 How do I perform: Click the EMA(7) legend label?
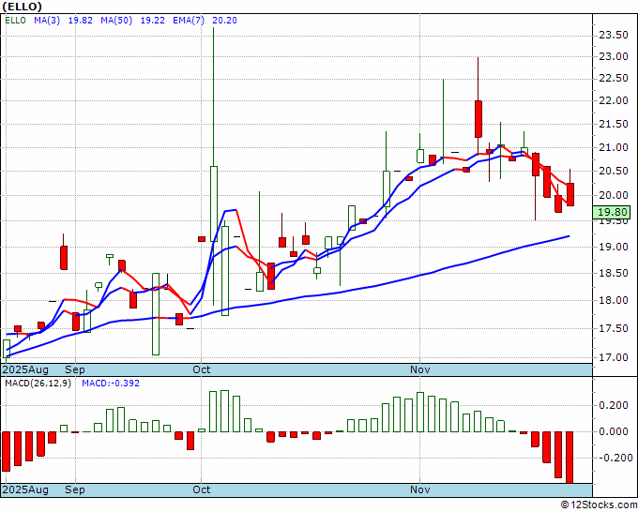pos(189,21)
